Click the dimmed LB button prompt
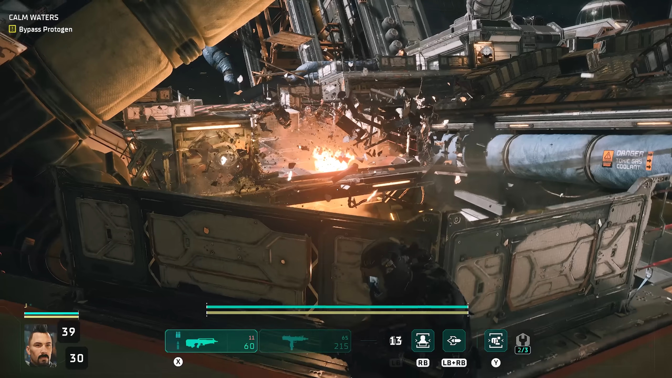Screen dimensions: 672x378 396,363
